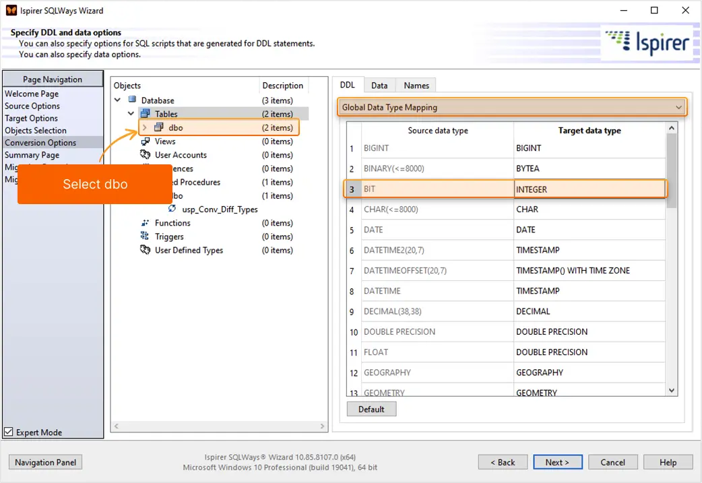Select the Functions tree item
The height and width of the screenshot is (483, 702).
(x=172, y=222)
